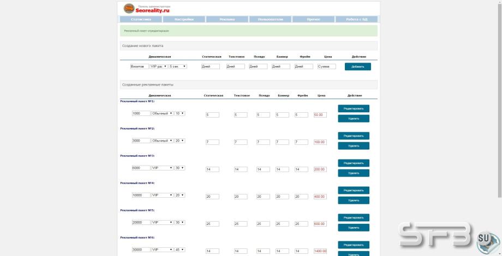
Task: Expand the VIP type dropdown in the new package row
Action: tap(159, 66)
